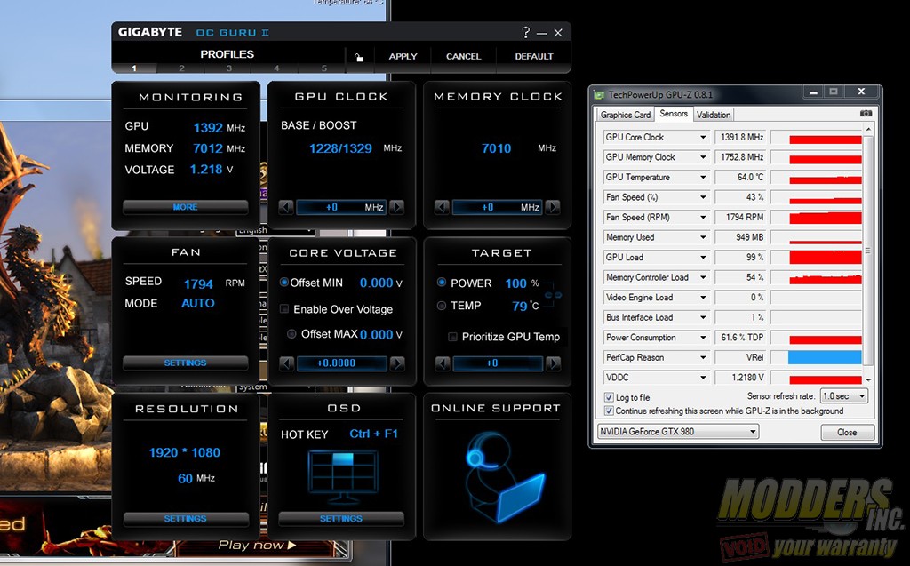Screen dimensions: 910x566
Task: Expand the Power Consumption sensor dropdown
Action: (703, 338)
